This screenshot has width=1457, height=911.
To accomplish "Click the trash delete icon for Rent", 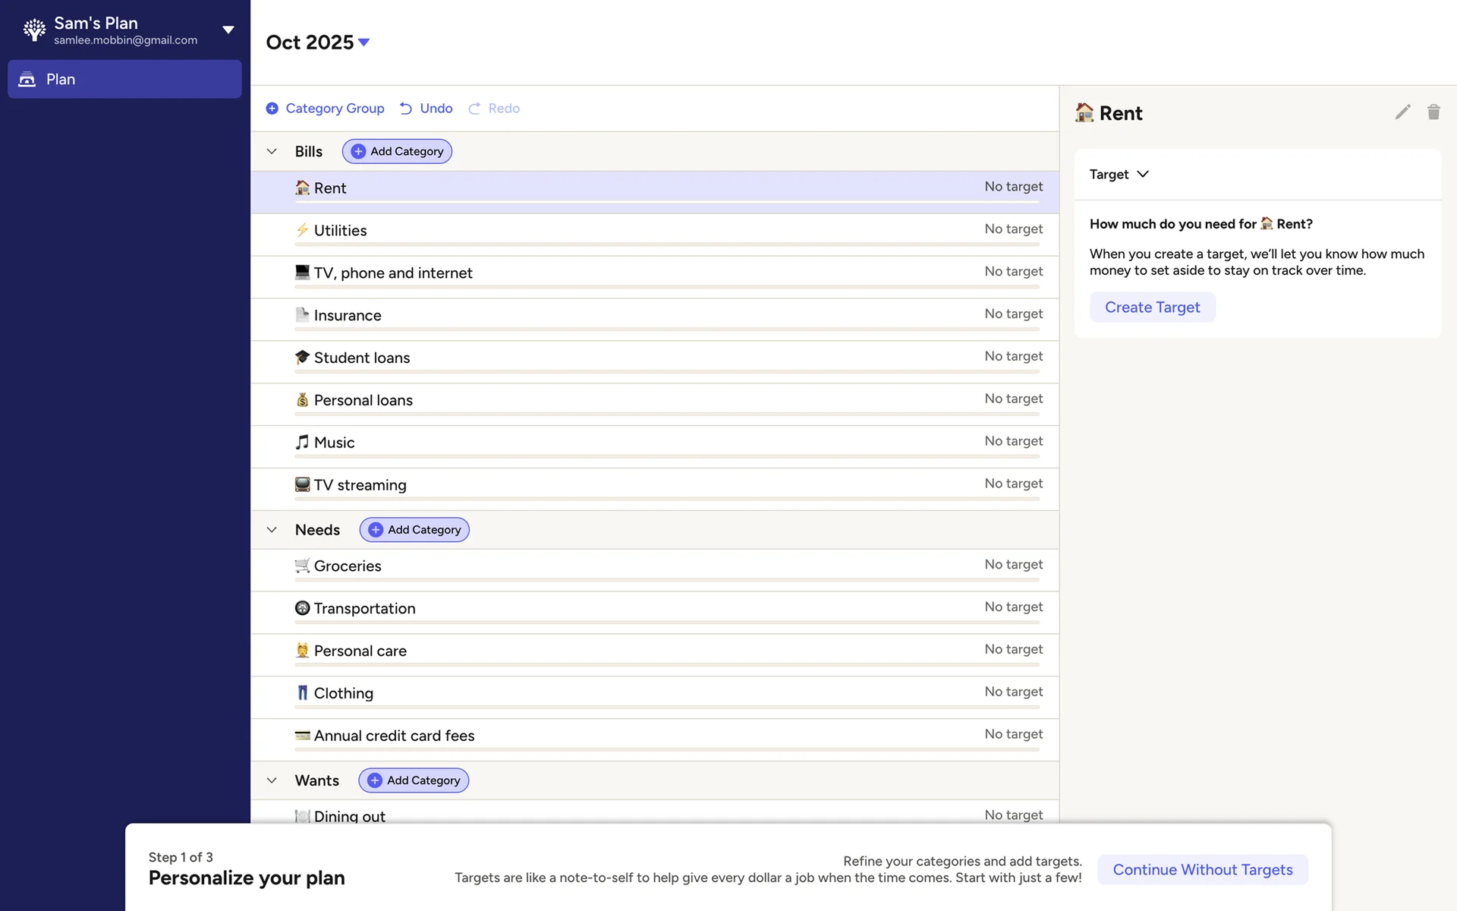I will tap(1433, 112).
